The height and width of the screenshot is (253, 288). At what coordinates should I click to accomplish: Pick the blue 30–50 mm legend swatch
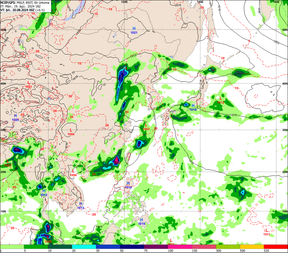[x=108, y=247]
